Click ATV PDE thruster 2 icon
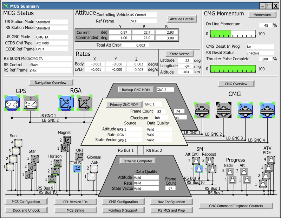Viewport: 281px width, 218px height. point(266,176)
